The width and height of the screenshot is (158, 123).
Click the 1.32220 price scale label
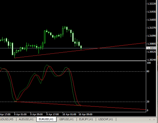(151, 4)
